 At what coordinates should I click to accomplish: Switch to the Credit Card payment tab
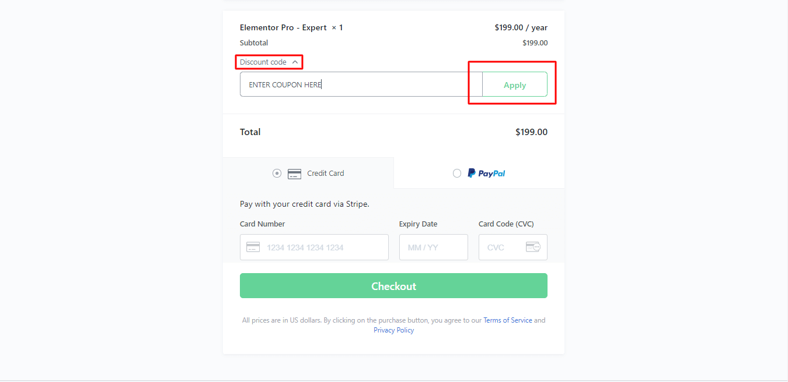pyautogui.click(x=308, y=173)
